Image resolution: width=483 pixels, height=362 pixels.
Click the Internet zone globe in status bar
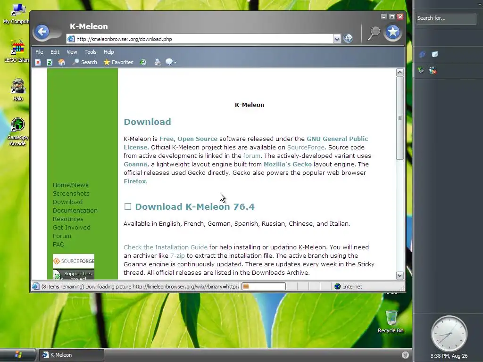338,287
